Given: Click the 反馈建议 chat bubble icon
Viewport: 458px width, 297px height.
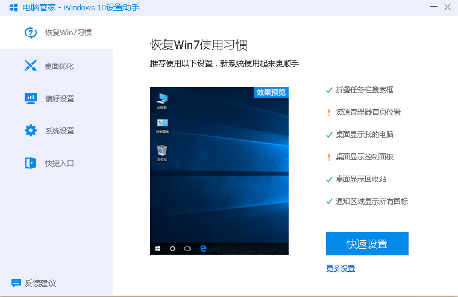Looking at the screenshot, I should coord(16,283).
